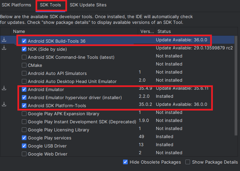The height and width of the screenshot is (171, 240).
Task: Open the SDK Update Sites tab
Action: point(88,5)
